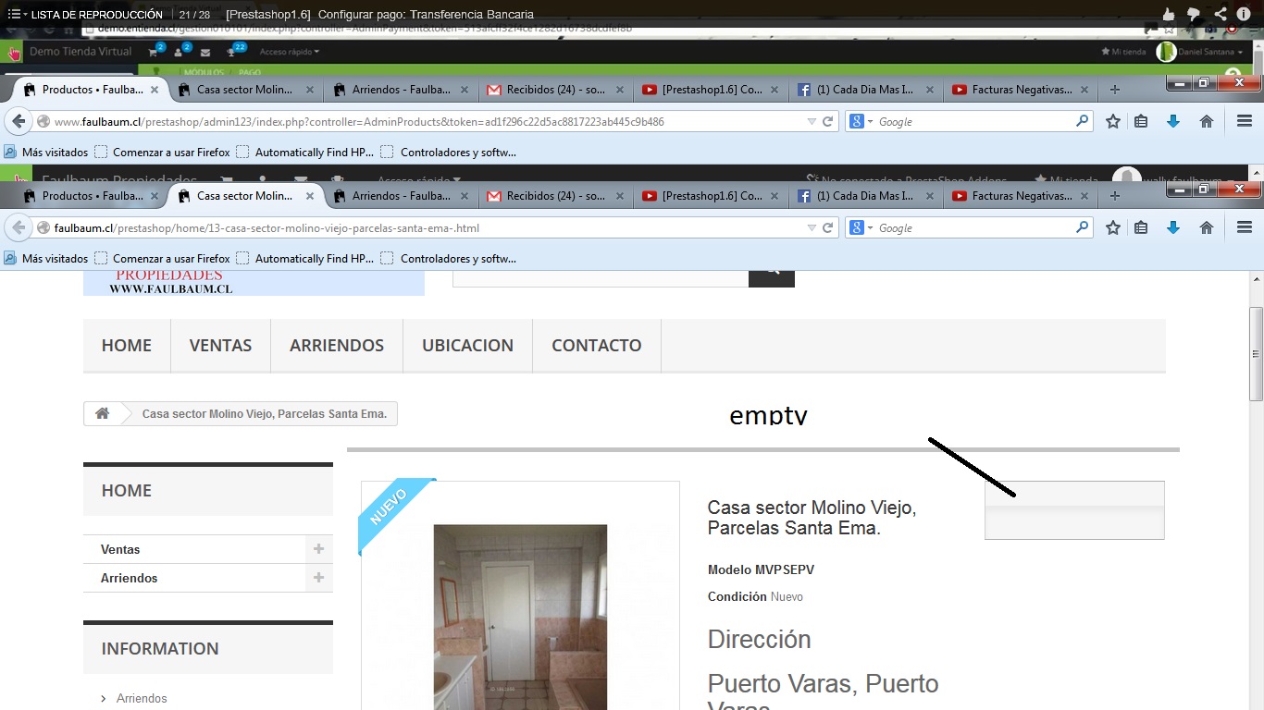The height and width of the screenshot is (710, 1264).
Task: Open the URL history dropdown in the front window
Action: click(812, 227)
